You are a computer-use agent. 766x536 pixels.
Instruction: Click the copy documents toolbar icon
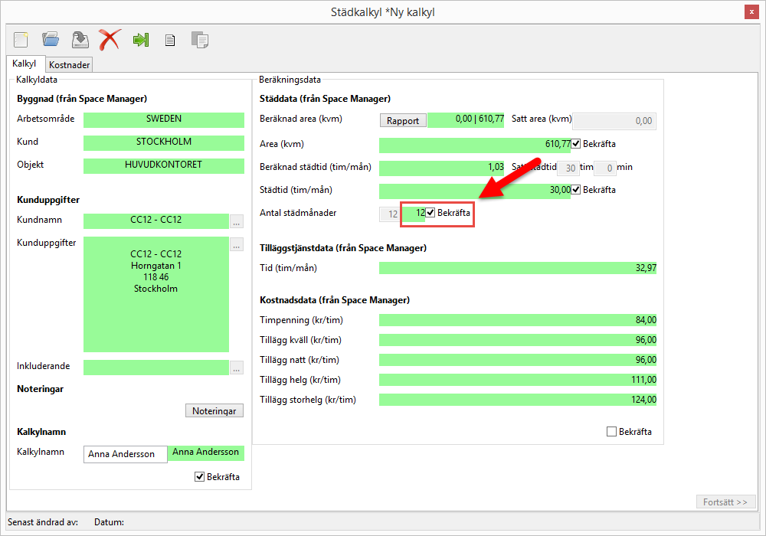(200, 40)
